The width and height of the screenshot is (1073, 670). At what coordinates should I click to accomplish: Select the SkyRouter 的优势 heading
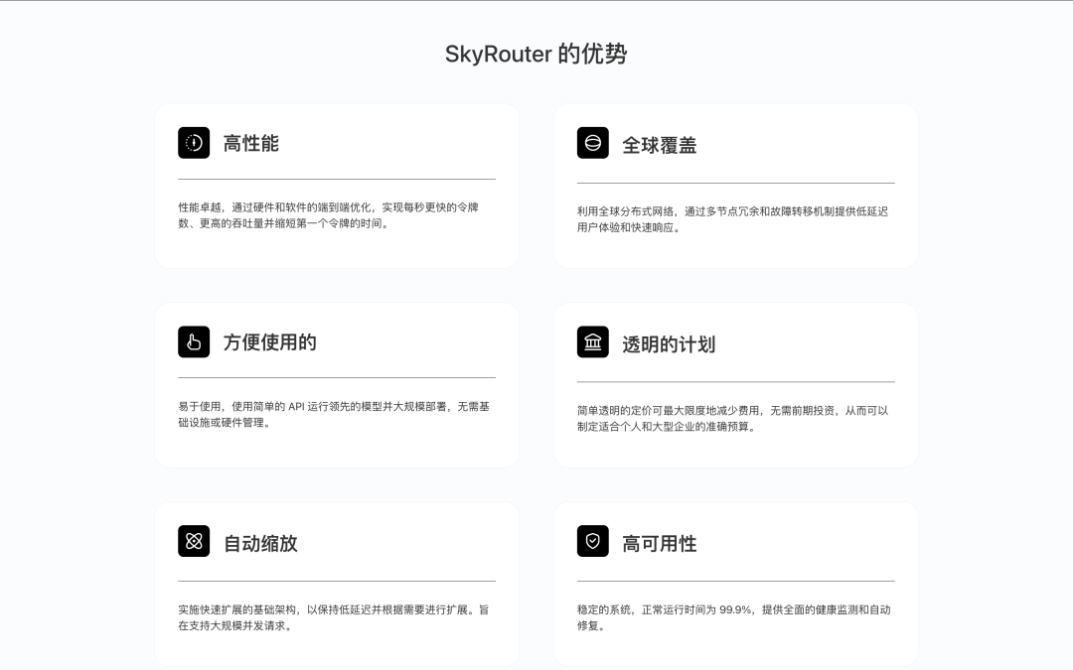click(536, 54)
